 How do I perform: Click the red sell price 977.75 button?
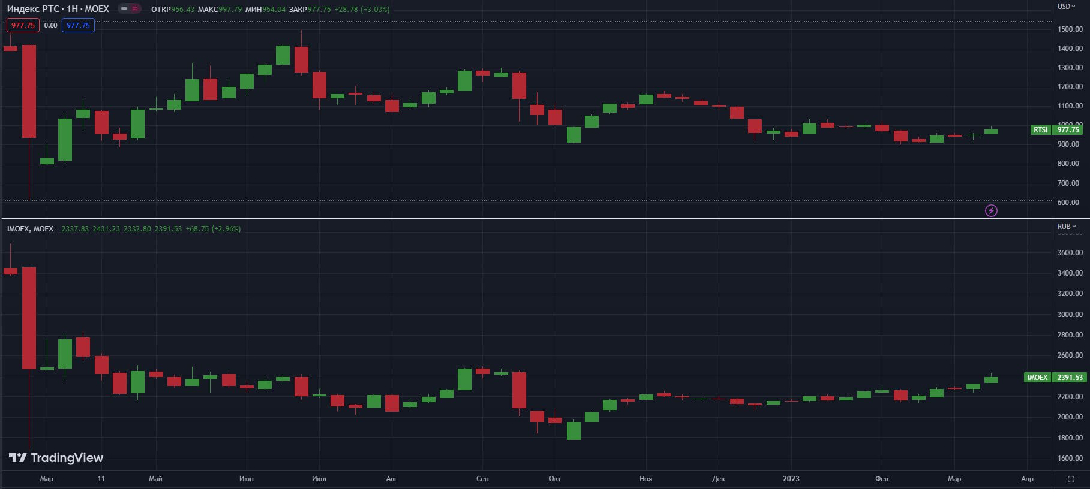coord(23,25)
